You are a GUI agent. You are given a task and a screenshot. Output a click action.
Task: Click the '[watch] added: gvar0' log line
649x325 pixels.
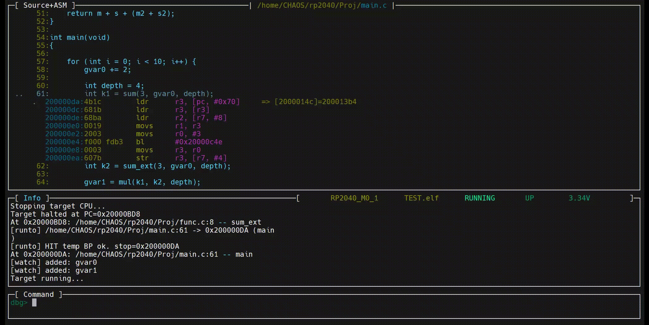[x=54, y=262]
